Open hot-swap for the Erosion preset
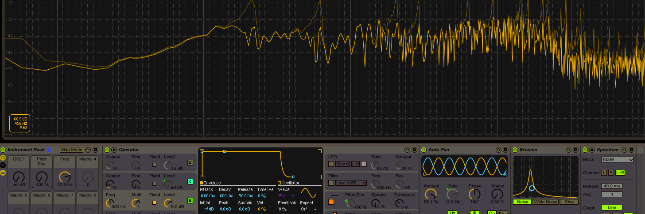The image size is (645, 214). coord(568,150)
